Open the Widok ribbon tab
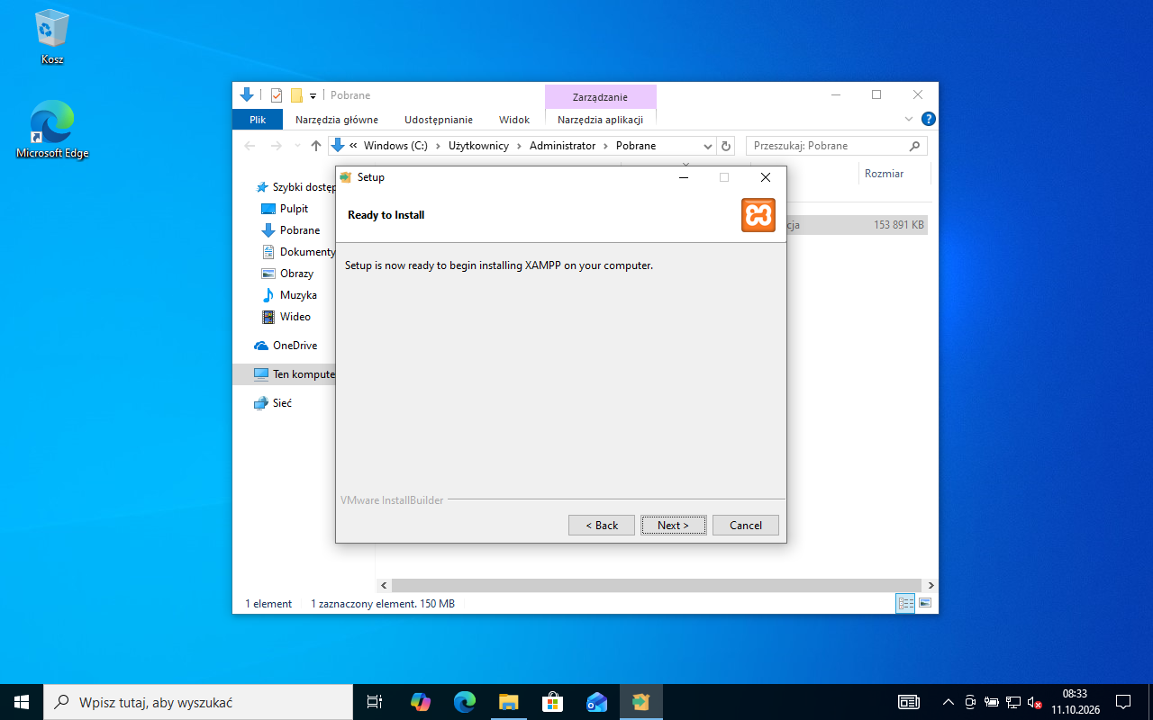 [x=514, y=120]
